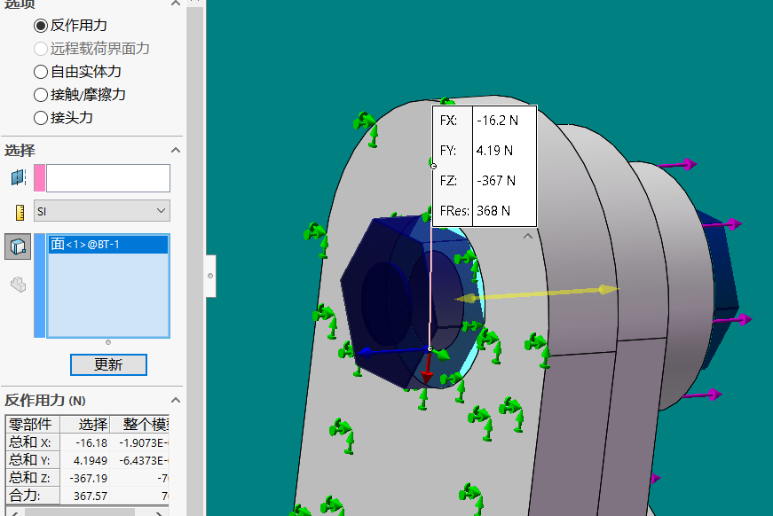Click the 总和 Z value -367.19

[88, 478]
